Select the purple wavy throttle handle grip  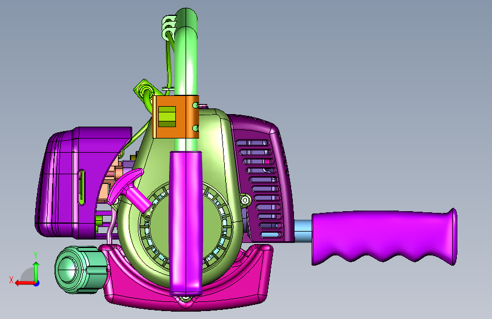[x=384, y=236]
